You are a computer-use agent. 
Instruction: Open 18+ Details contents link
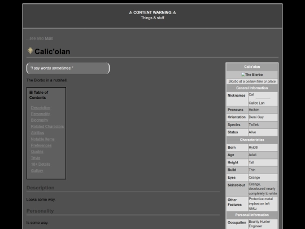pyautogui.click(x=41, y=165)
